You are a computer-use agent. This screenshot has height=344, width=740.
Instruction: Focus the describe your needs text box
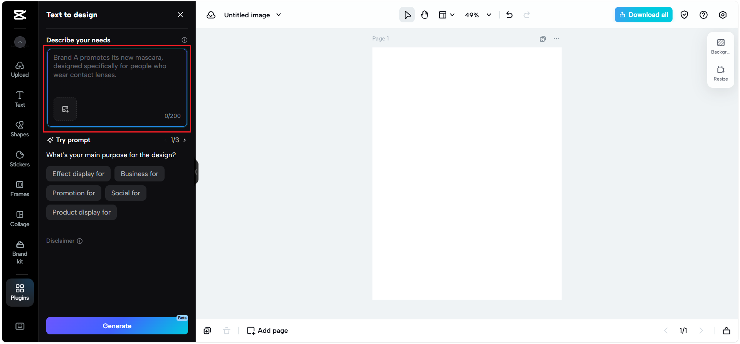[x=117, y=88]
